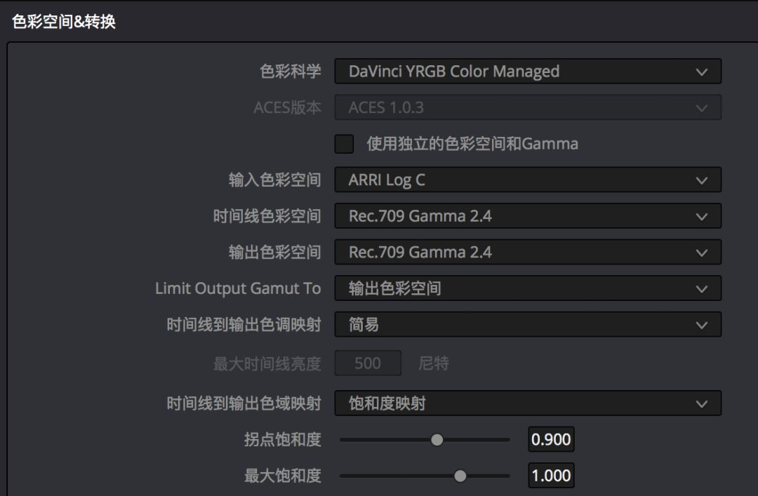The width and height of the screenshot is (758, 496).
Task: Click the 使用独立的色彩空间和Gamma label text
Action: click(472, 144)
